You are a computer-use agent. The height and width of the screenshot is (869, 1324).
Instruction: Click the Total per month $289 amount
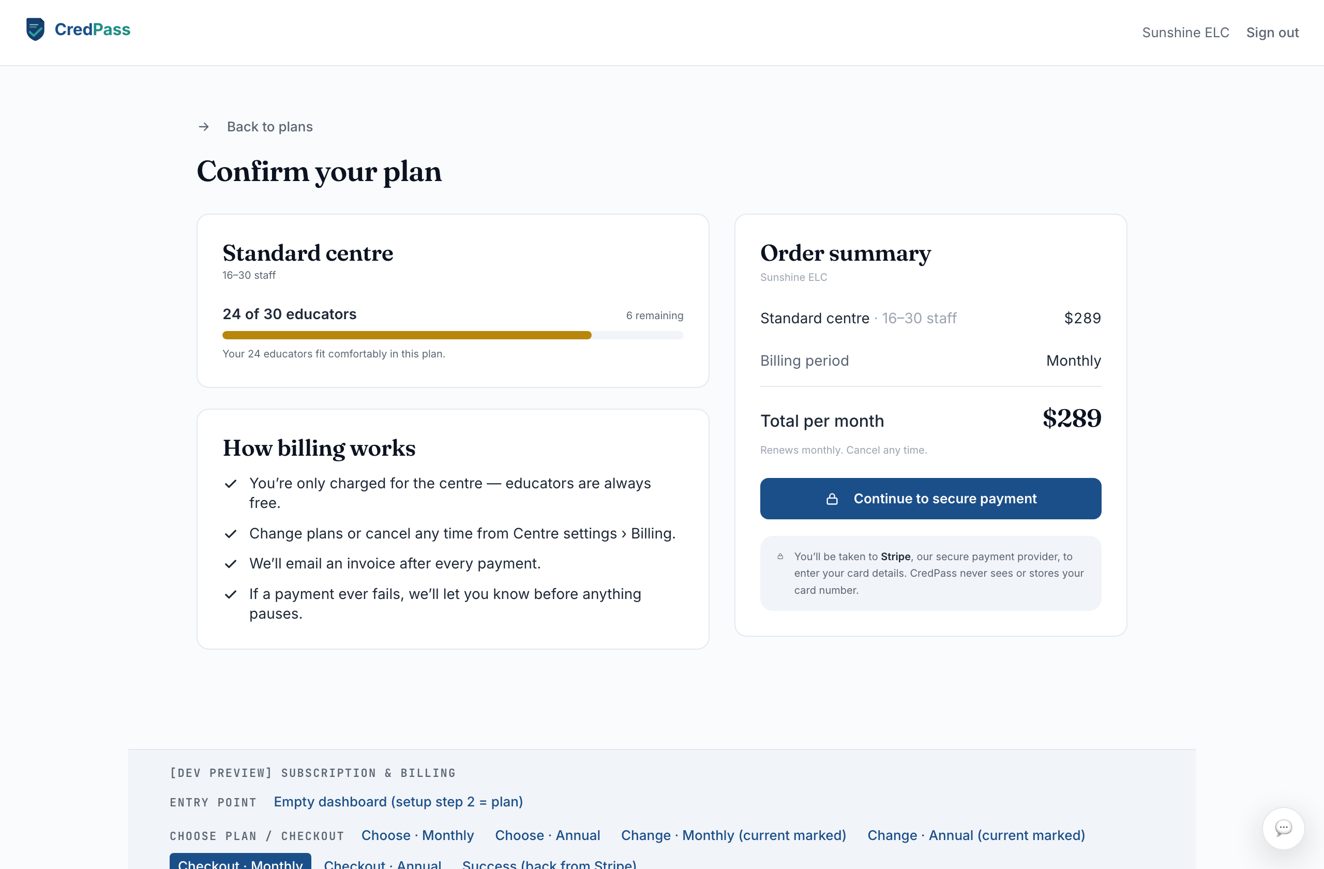pos(1072,418)
